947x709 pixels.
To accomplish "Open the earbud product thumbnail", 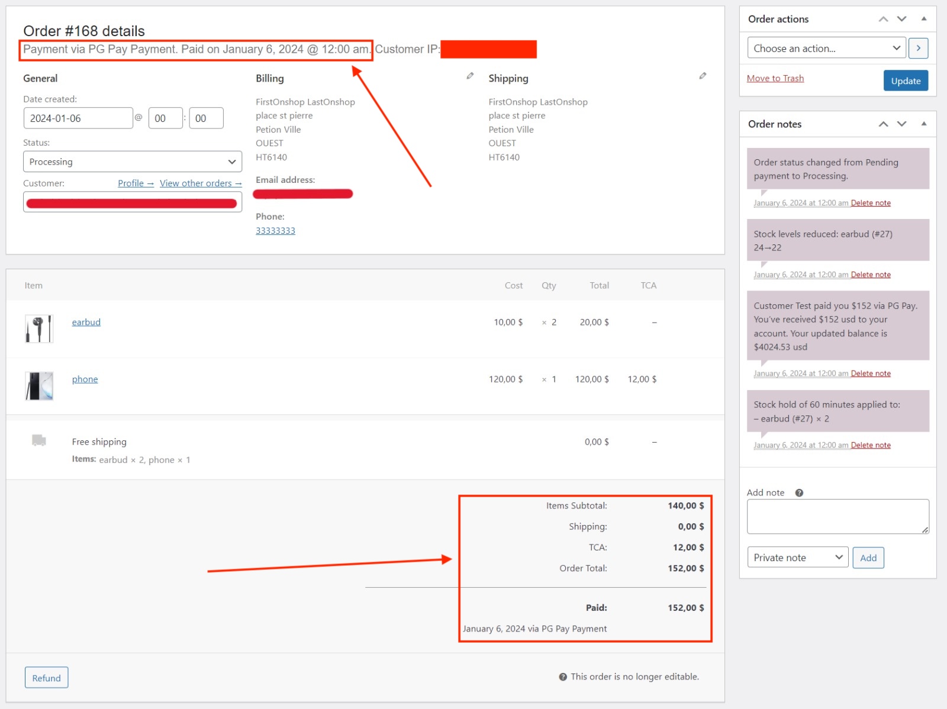I will [x=39, y=328].
